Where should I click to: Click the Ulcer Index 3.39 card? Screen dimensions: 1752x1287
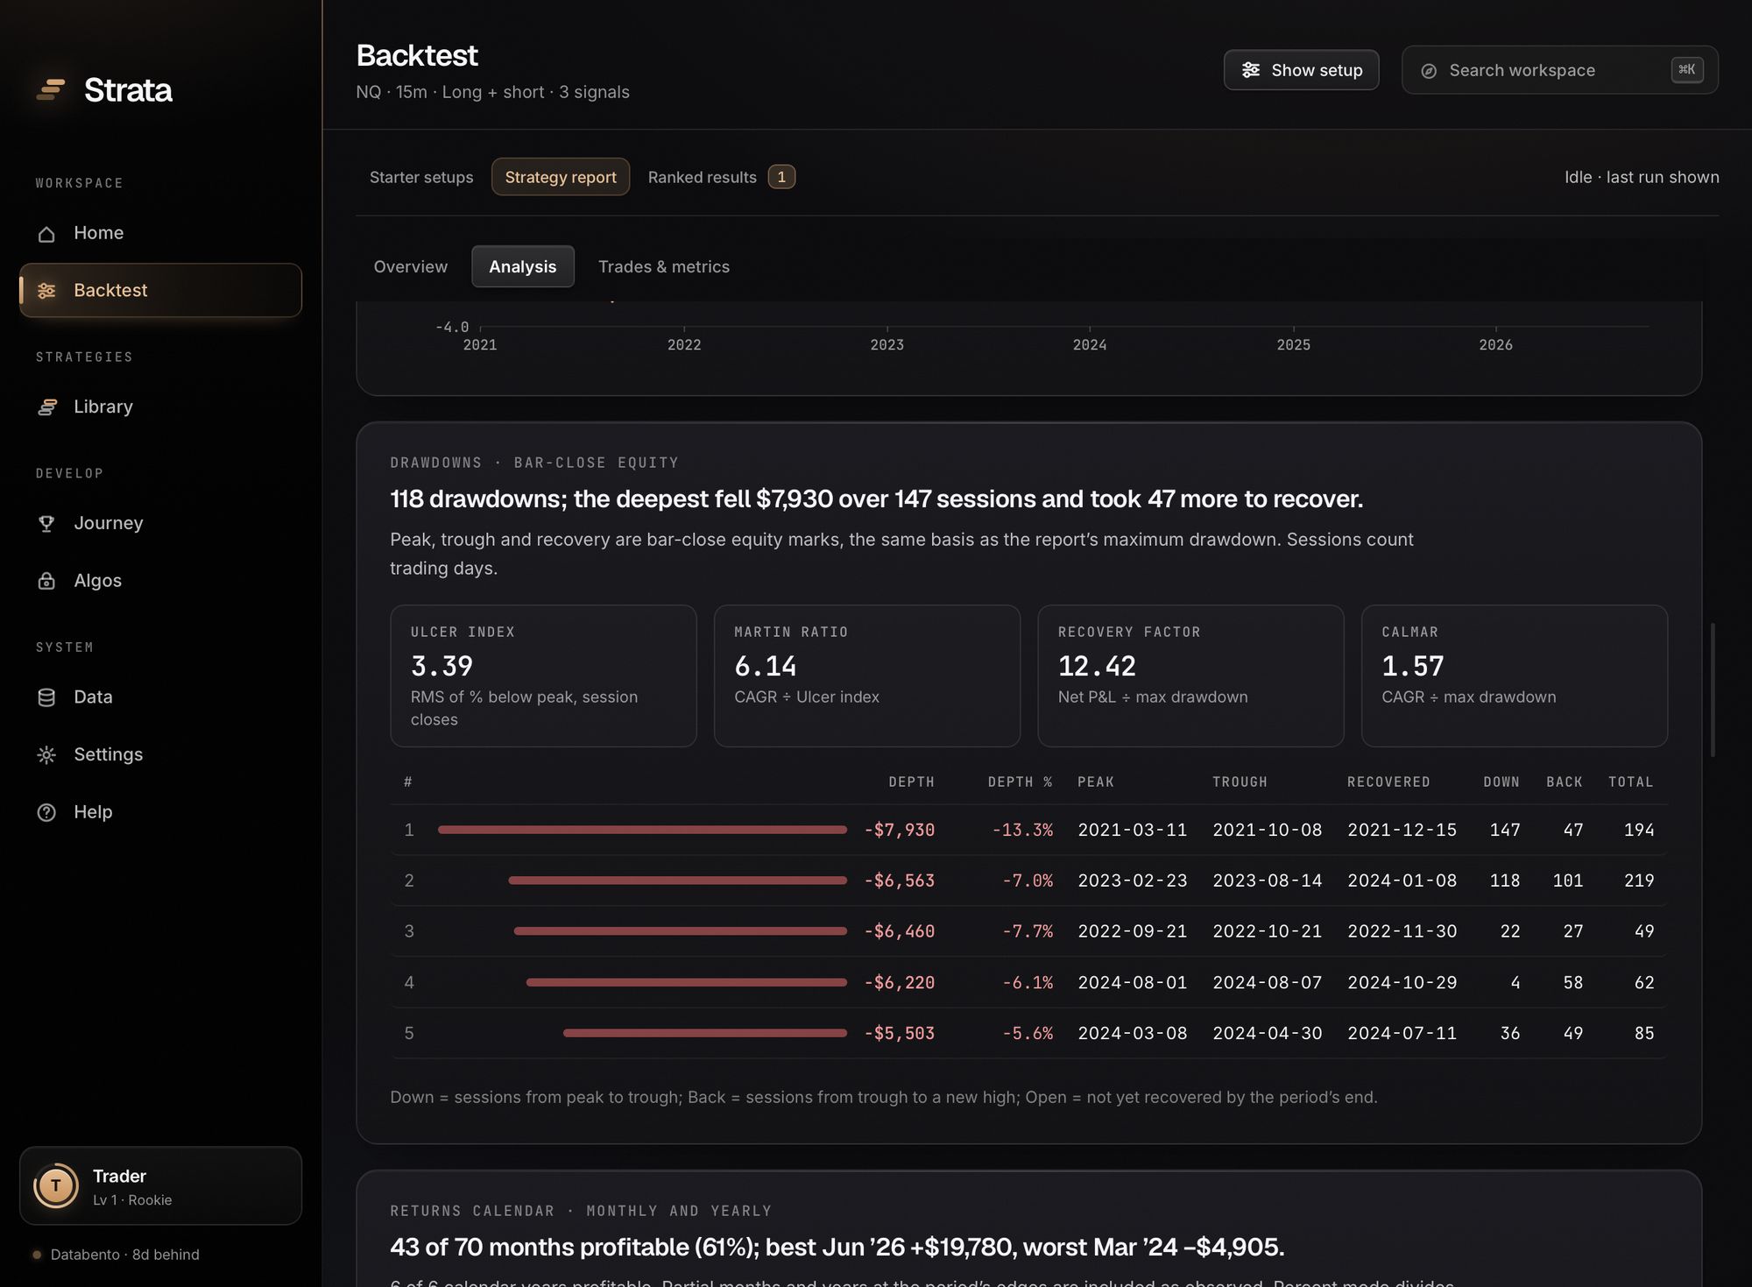click(x=543, y=675)
